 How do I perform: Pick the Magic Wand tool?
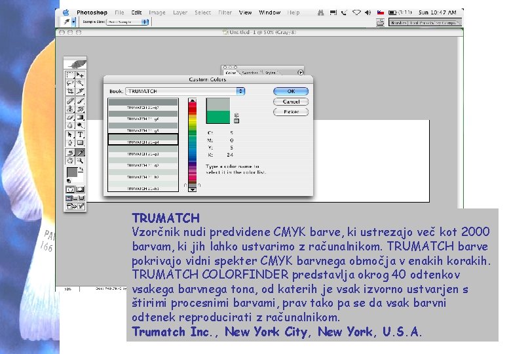(x=80, y=83)
